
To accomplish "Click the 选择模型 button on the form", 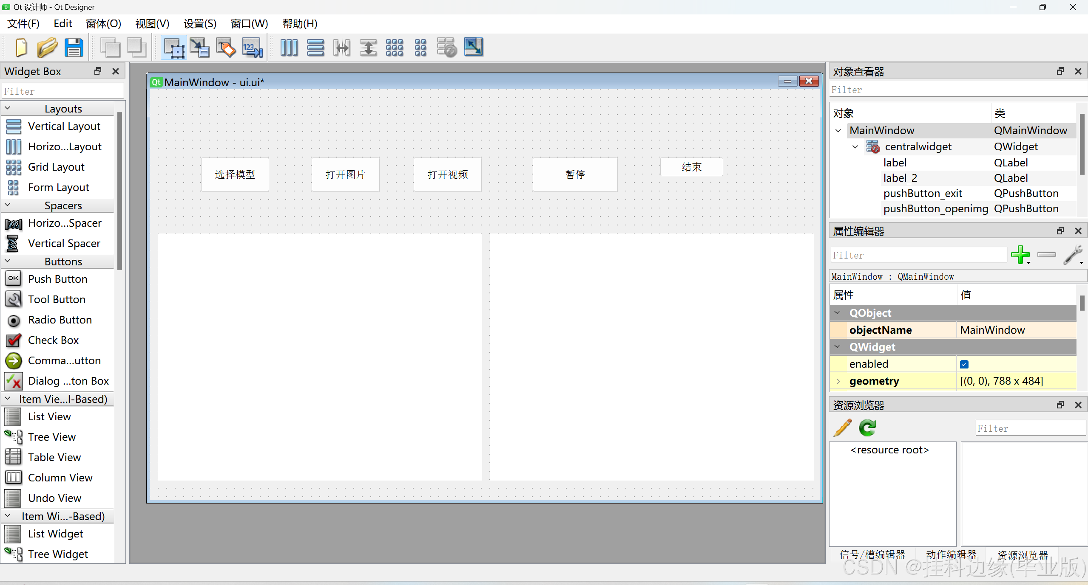I will (235, 174).
